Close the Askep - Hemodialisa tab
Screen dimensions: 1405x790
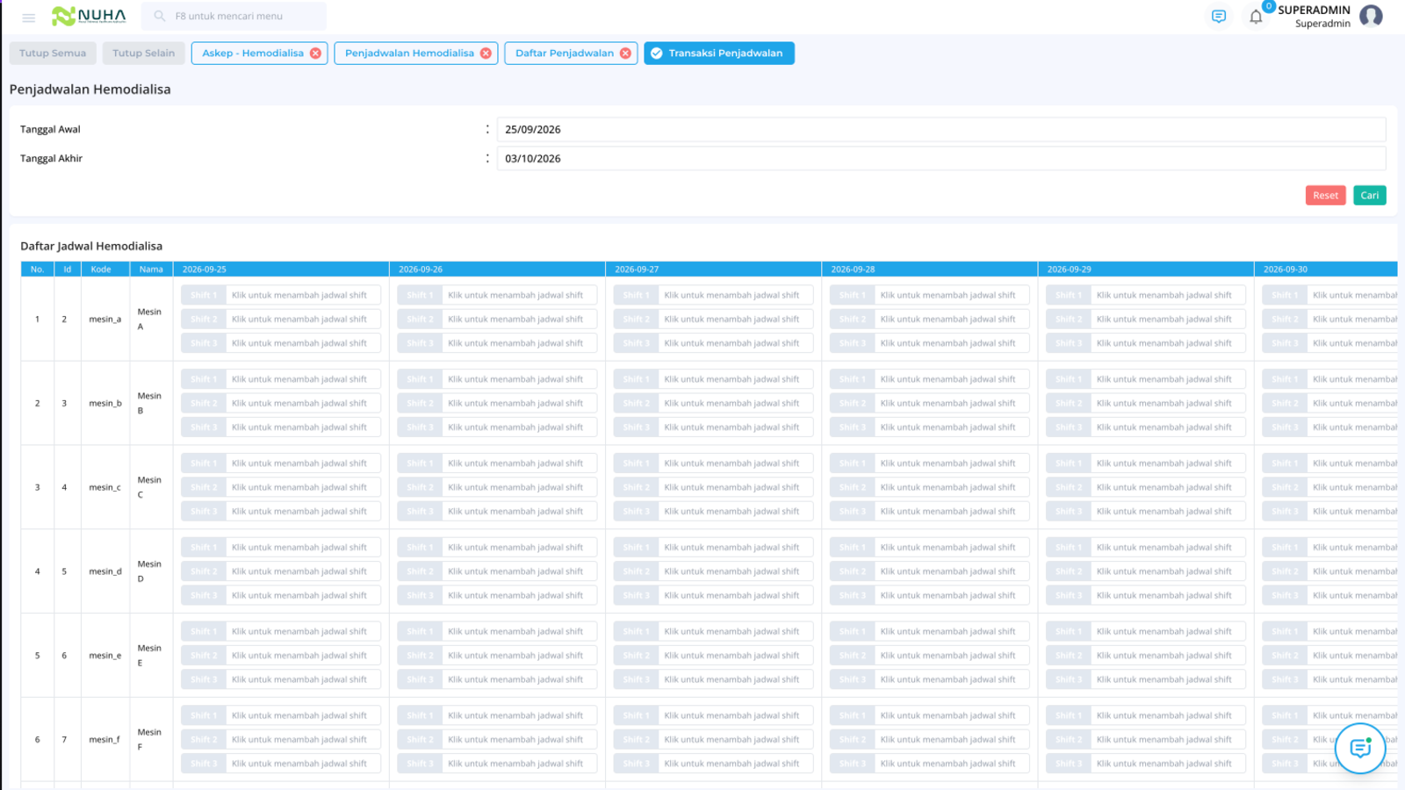[315, 54]
